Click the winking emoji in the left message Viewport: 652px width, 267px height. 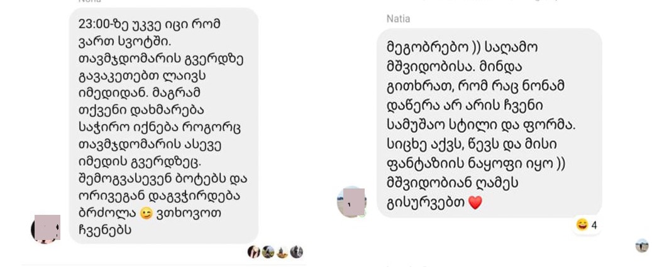(x=146, y=214)
